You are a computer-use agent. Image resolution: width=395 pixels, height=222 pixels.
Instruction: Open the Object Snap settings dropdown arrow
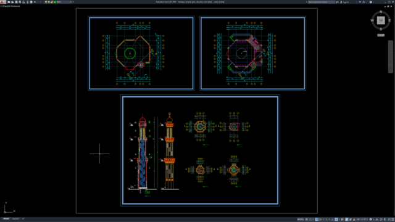tap(339, 220)
